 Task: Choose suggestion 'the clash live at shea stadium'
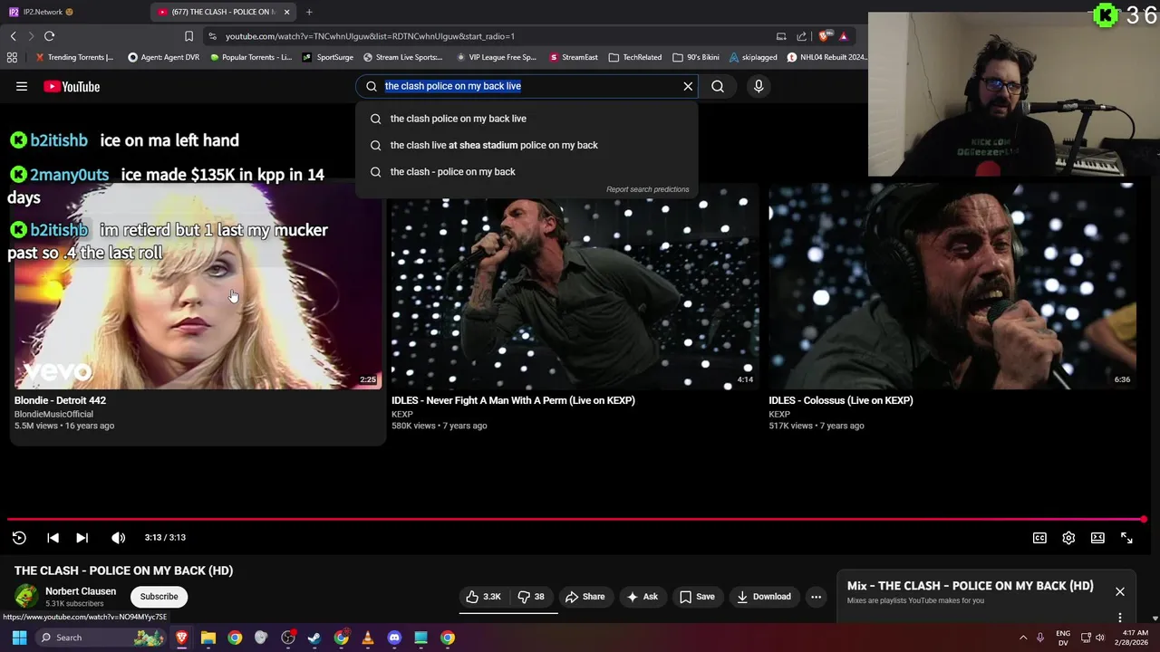pos(527,145)
